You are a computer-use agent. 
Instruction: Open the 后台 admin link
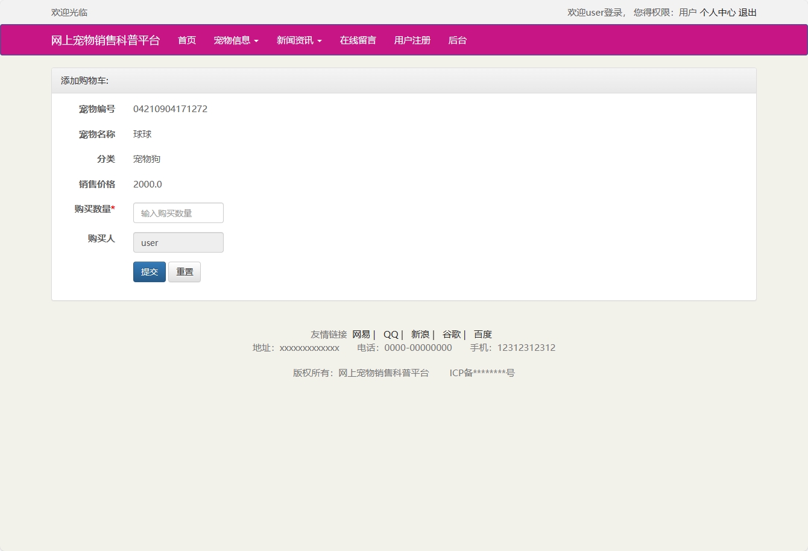click(x=458, y=40)
